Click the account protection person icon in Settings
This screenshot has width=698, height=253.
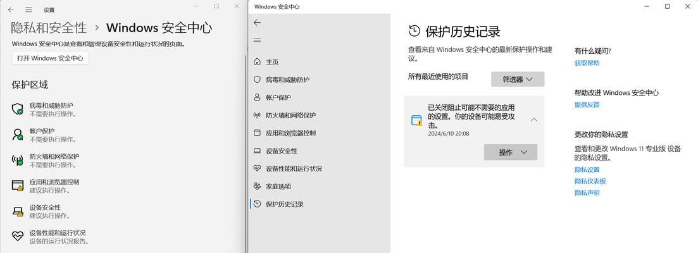tap(17, 135)
